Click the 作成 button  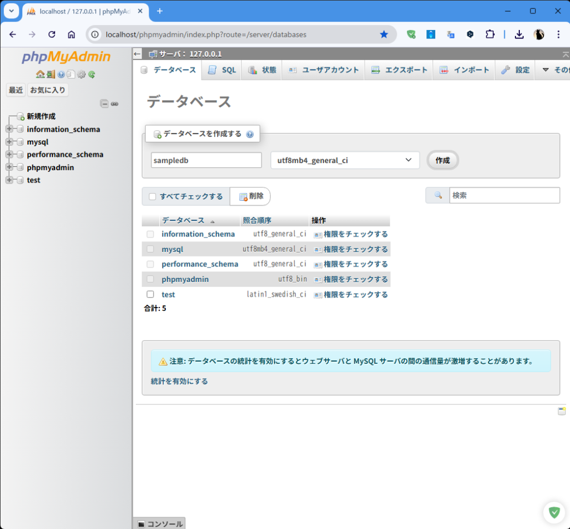(443, 160)
